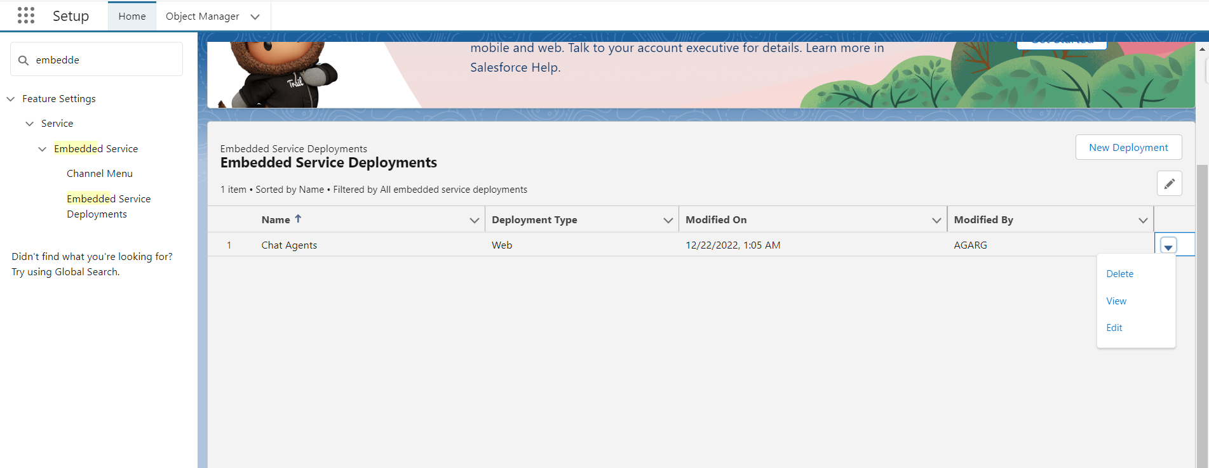The width and height of the screenshot is (1209, 468).
Task: Collapse the Service tree node
Action: pyautogui.click(x=30, y=124)
